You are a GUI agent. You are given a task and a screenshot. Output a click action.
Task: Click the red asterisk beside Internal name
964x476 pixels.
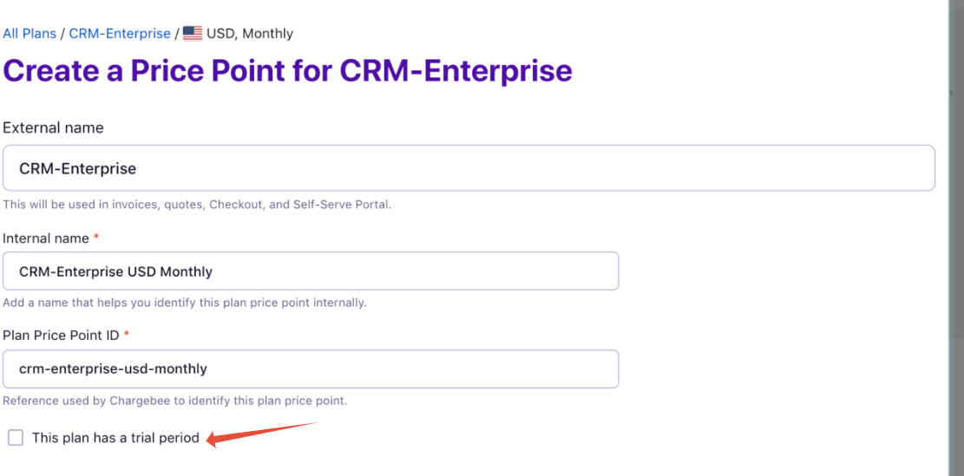96,238
